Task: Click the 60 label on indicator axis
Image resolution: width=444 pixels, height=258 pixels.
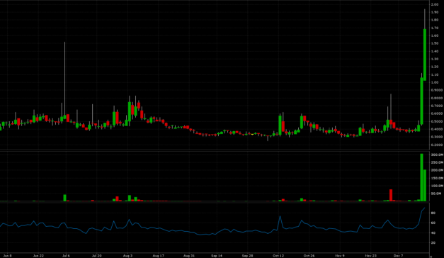Action: (x=433, y=223)
